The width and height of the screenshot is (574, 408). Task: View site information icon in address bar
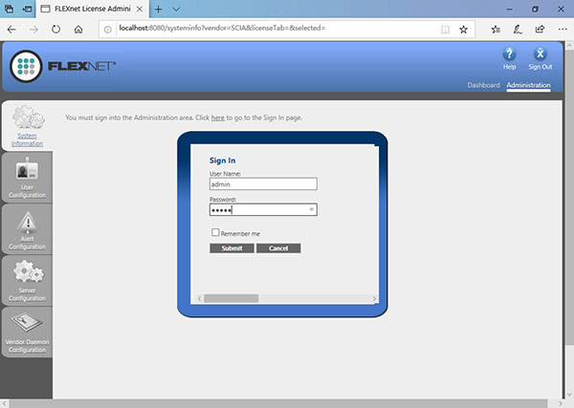107,30
